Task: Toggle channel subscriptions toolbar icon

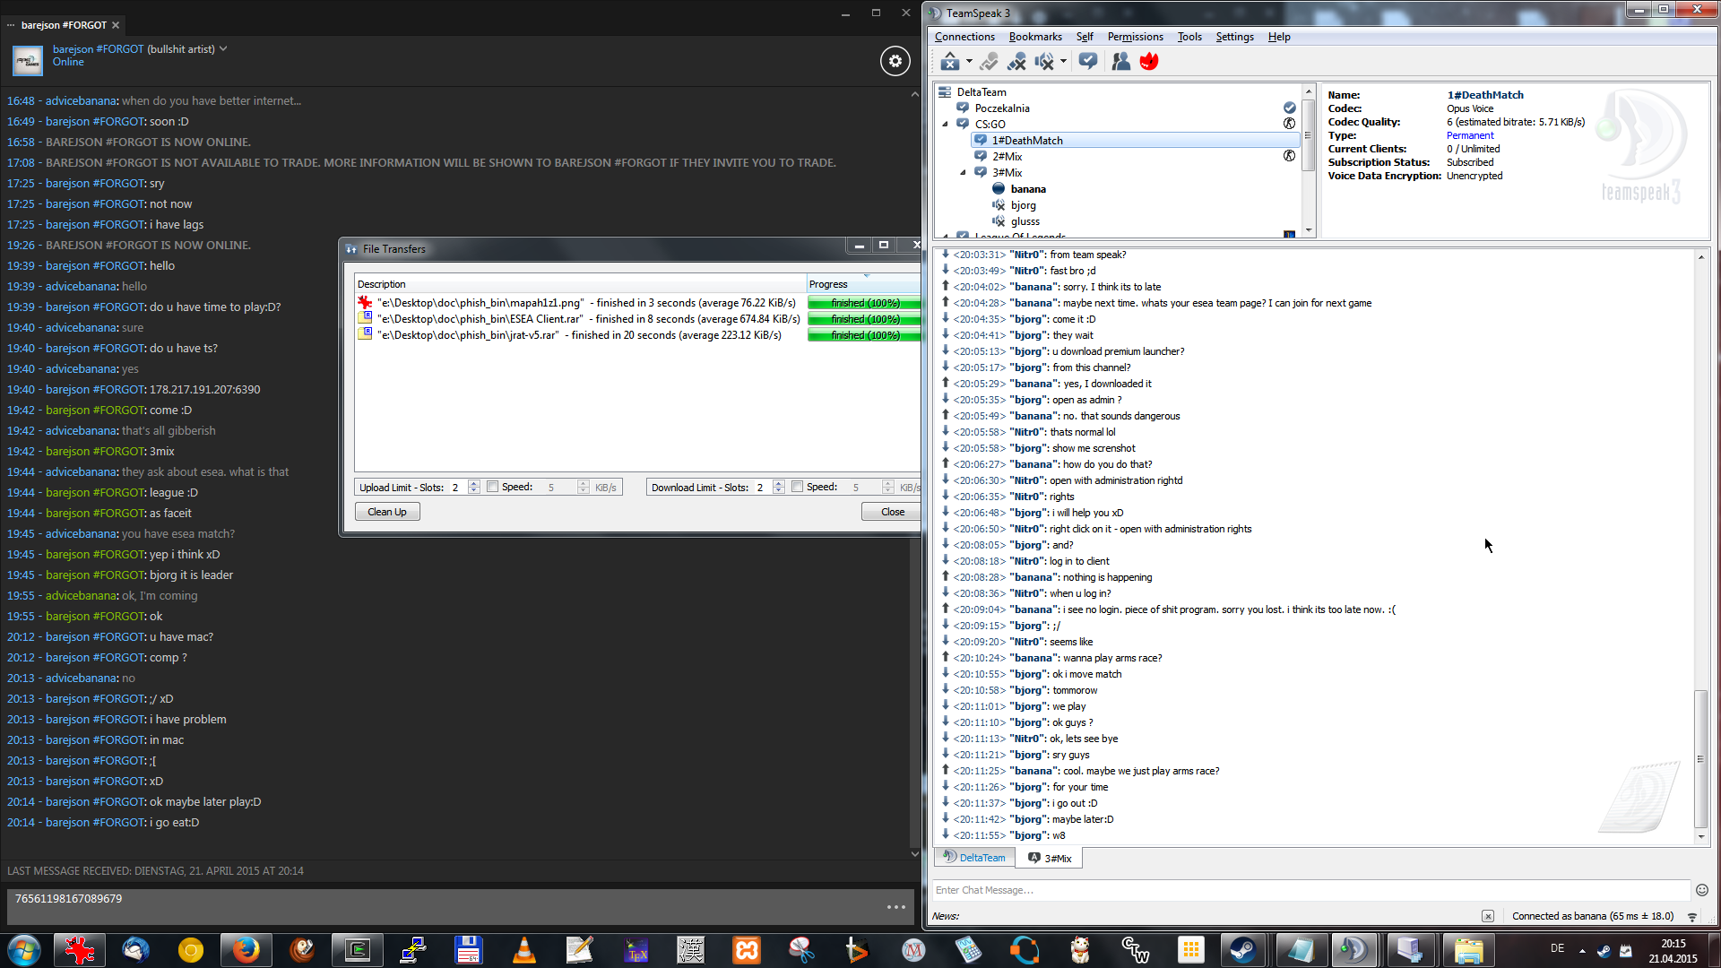Action: click(1088, 61)
